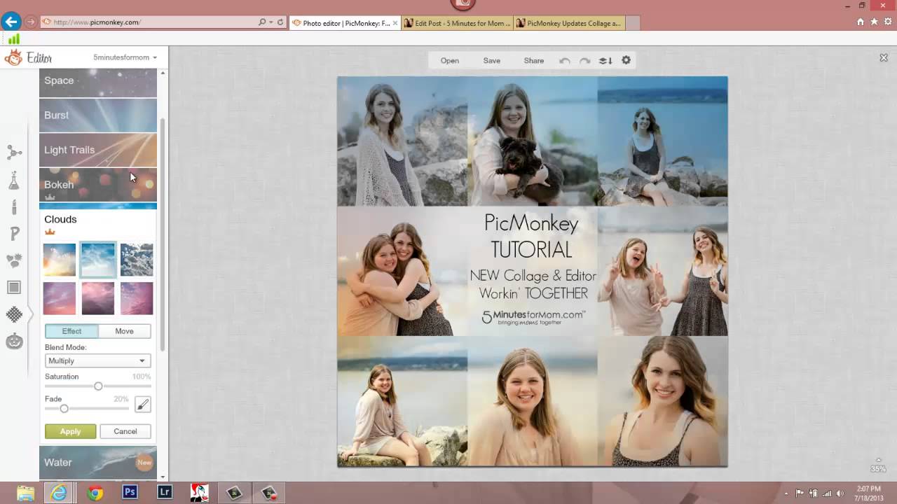Select the purple-pink clouds thumbnail in bottom-left

(x=60, y=298)
